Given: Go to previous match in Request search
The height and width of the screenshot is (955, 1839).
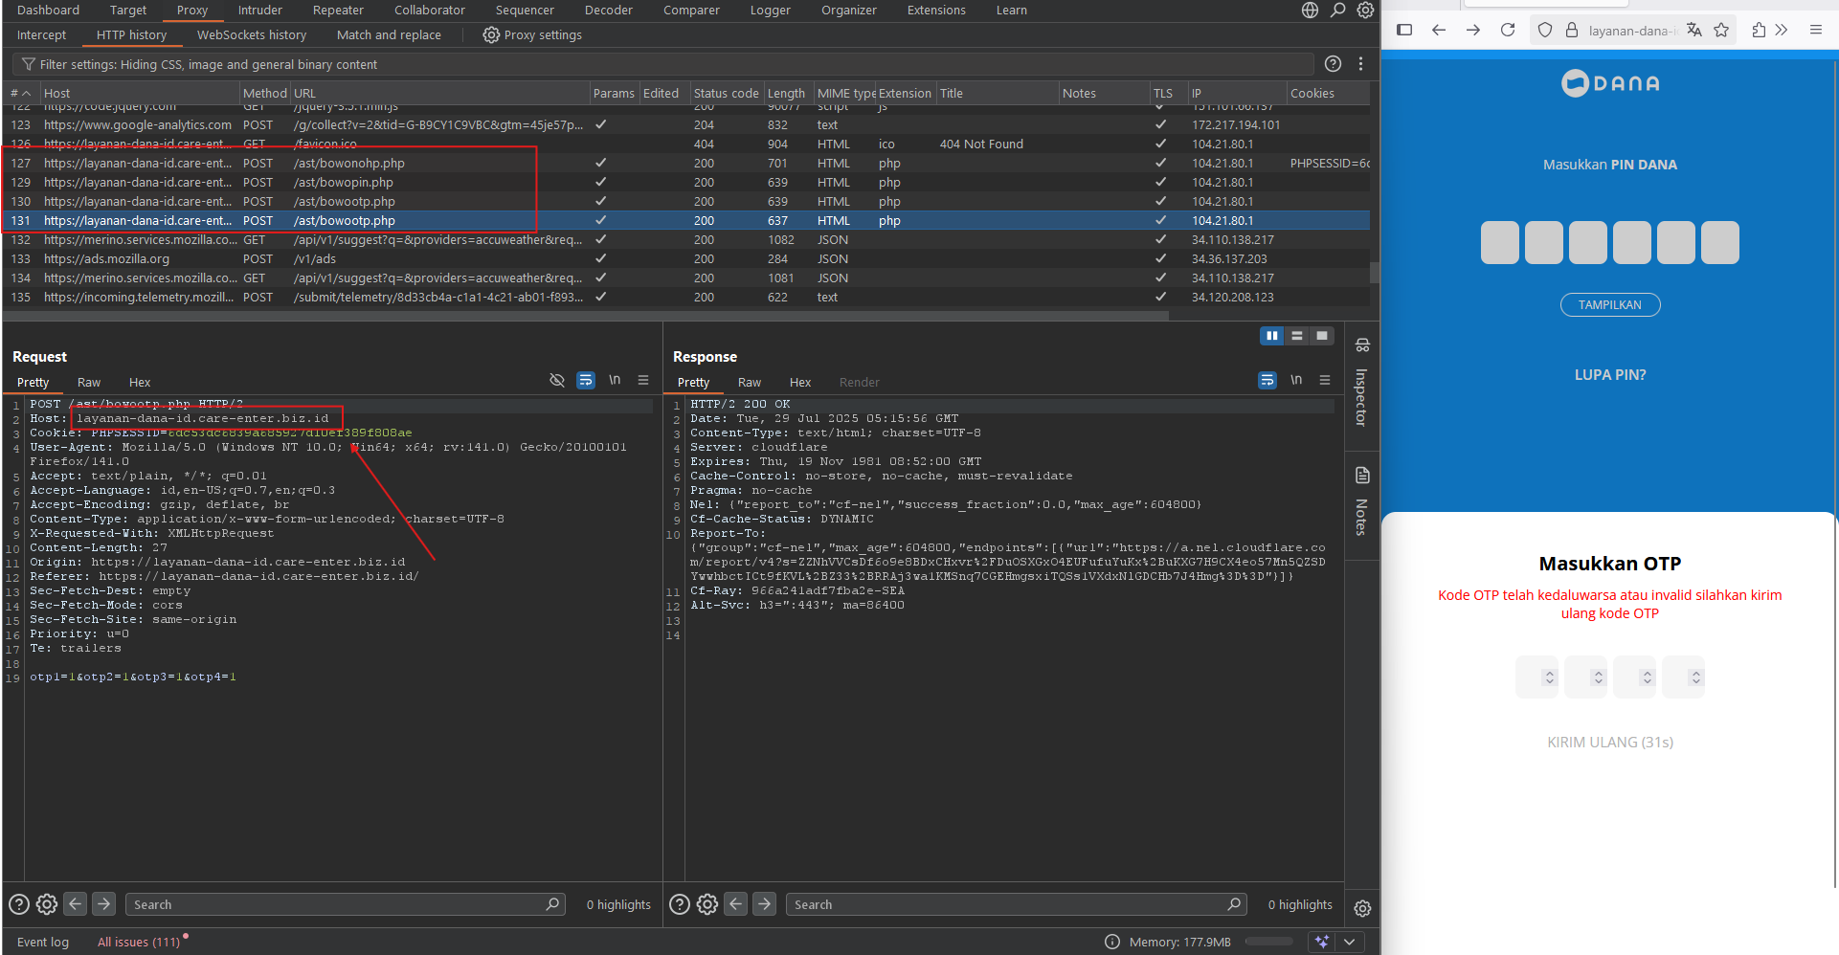Looking at the screenshot, I should coord(76,903).
